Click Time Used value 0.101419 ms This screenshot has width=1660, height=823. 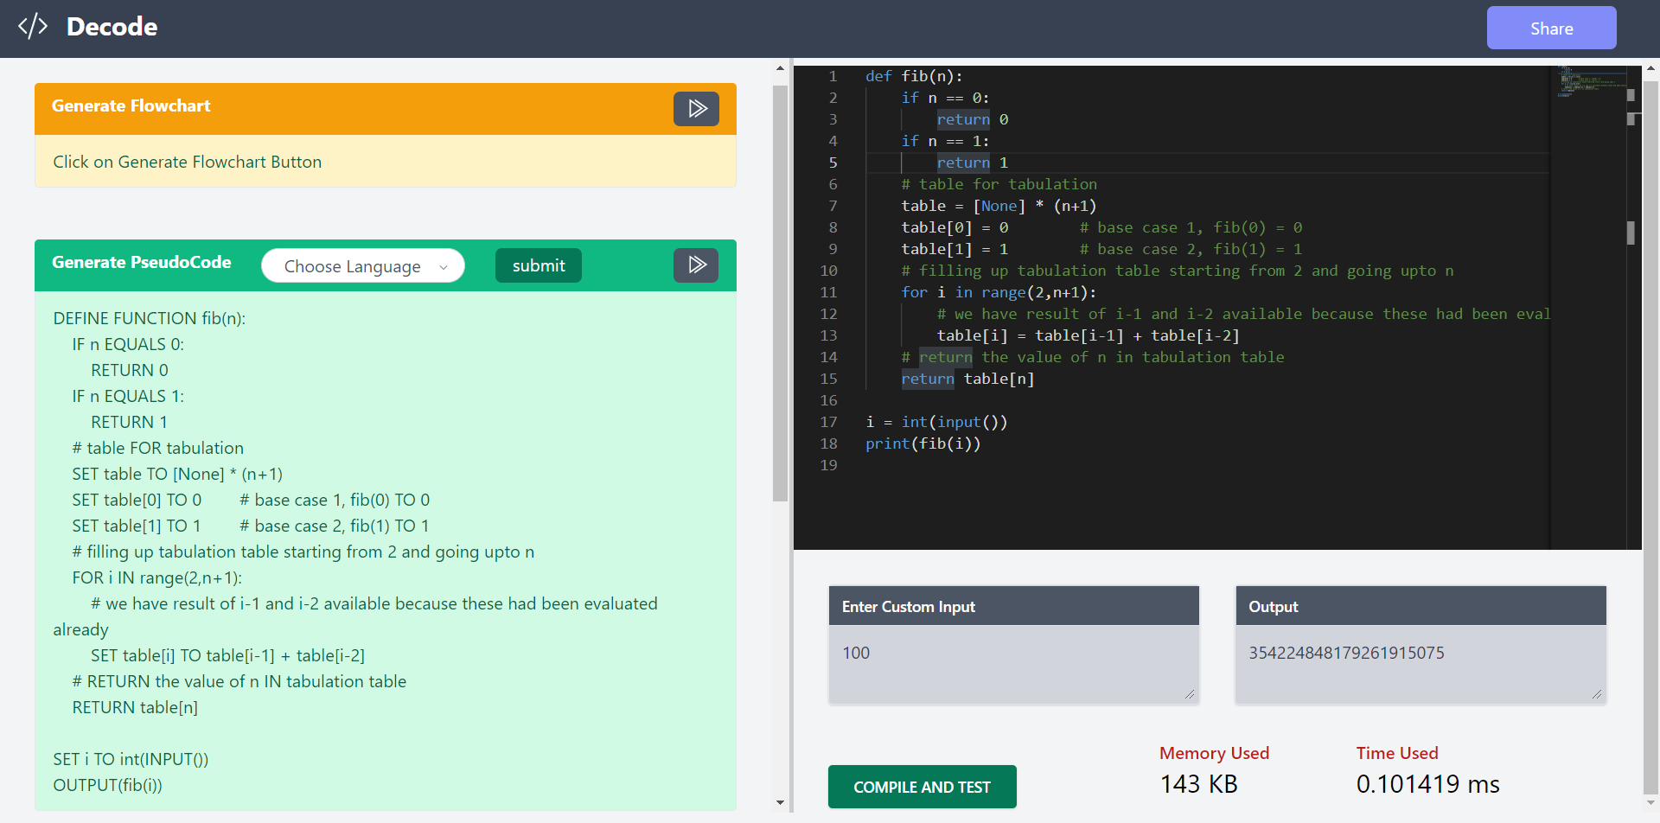(1427, 784)
